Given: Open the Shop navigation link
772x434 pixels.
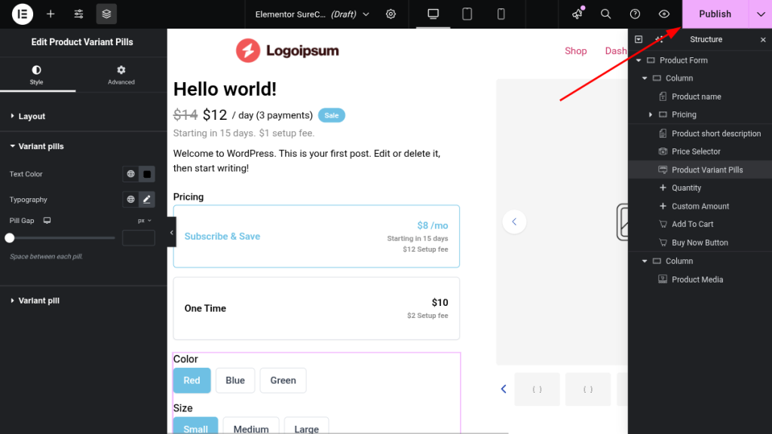Looking at the screenshot, I should coord(575,50).
